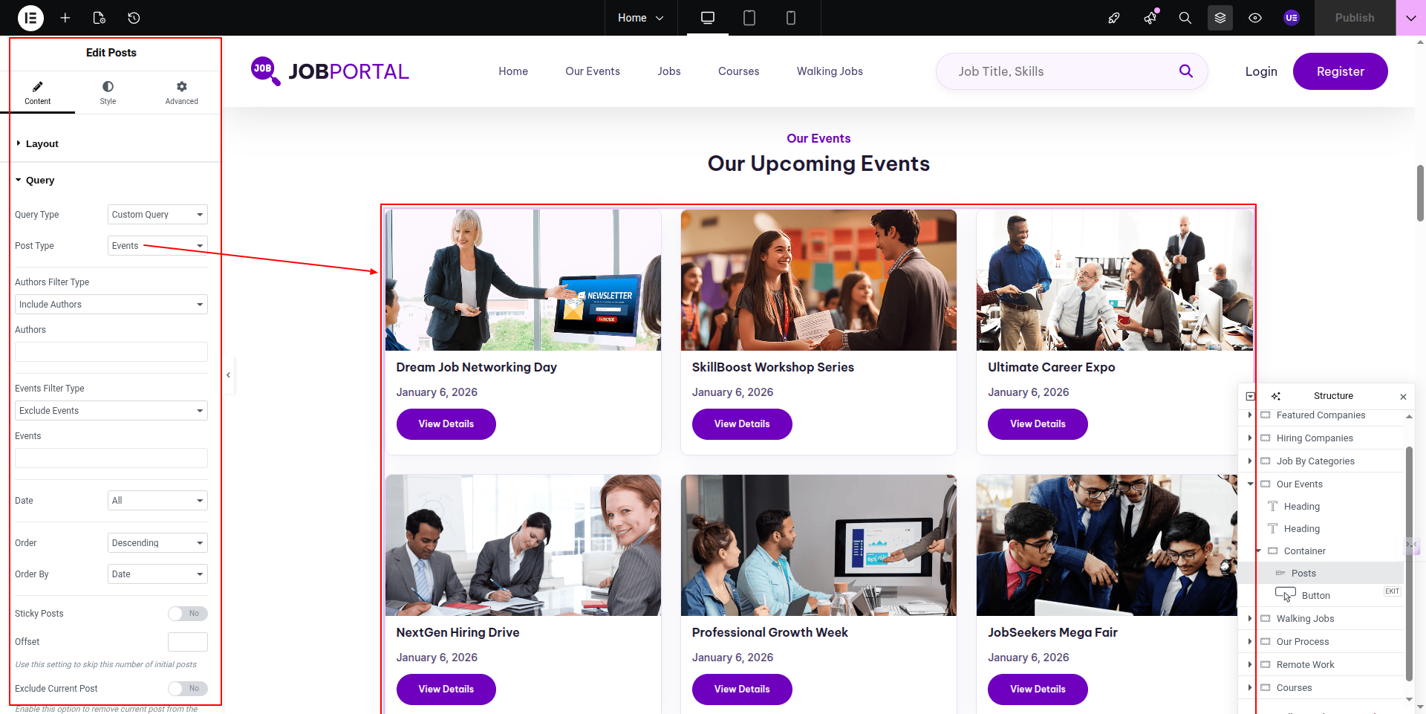Open the Query Type dropdown

click(x=157, y=215)
